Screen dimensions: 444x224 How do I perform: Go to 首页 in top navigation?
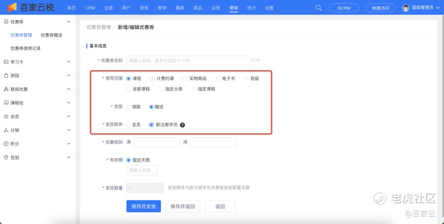pyautogui.click(x=72, y=8)
